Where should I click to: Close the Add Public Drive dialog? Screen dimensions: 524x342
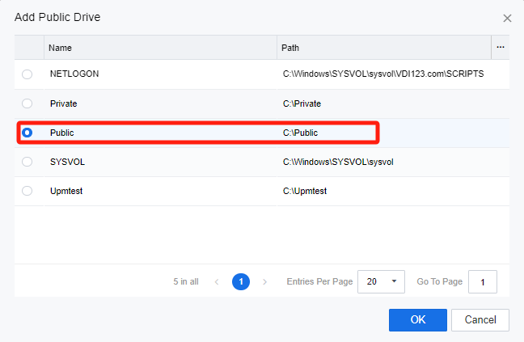pyautogui.click(x=507, y=18)
